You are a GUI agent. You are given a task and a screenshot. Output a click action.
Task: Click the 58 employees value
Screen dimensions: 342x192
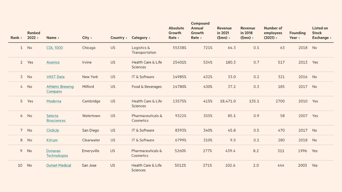(x=282, y=116)
